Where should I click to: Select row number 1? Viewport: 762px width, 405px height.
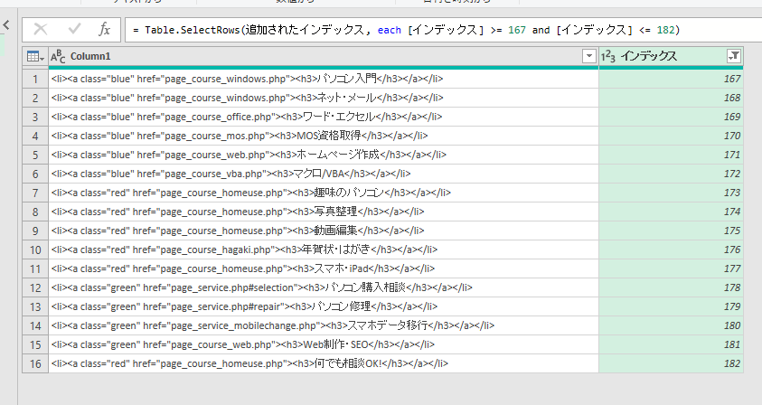[x=35, y=79]
